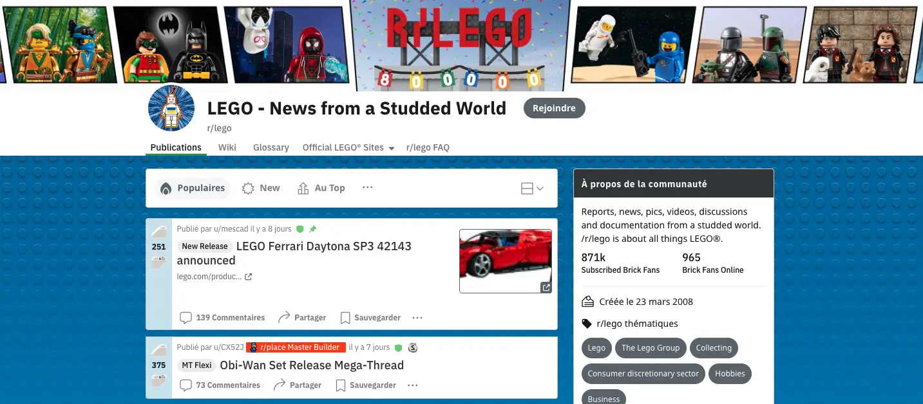Open the Official LEGO® Sites dropdown
This screenshot has width=923, height=404.
tap(348, 147)
